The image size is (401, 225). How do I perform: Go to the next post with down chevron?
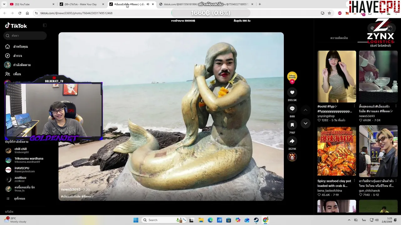[305, 123]
